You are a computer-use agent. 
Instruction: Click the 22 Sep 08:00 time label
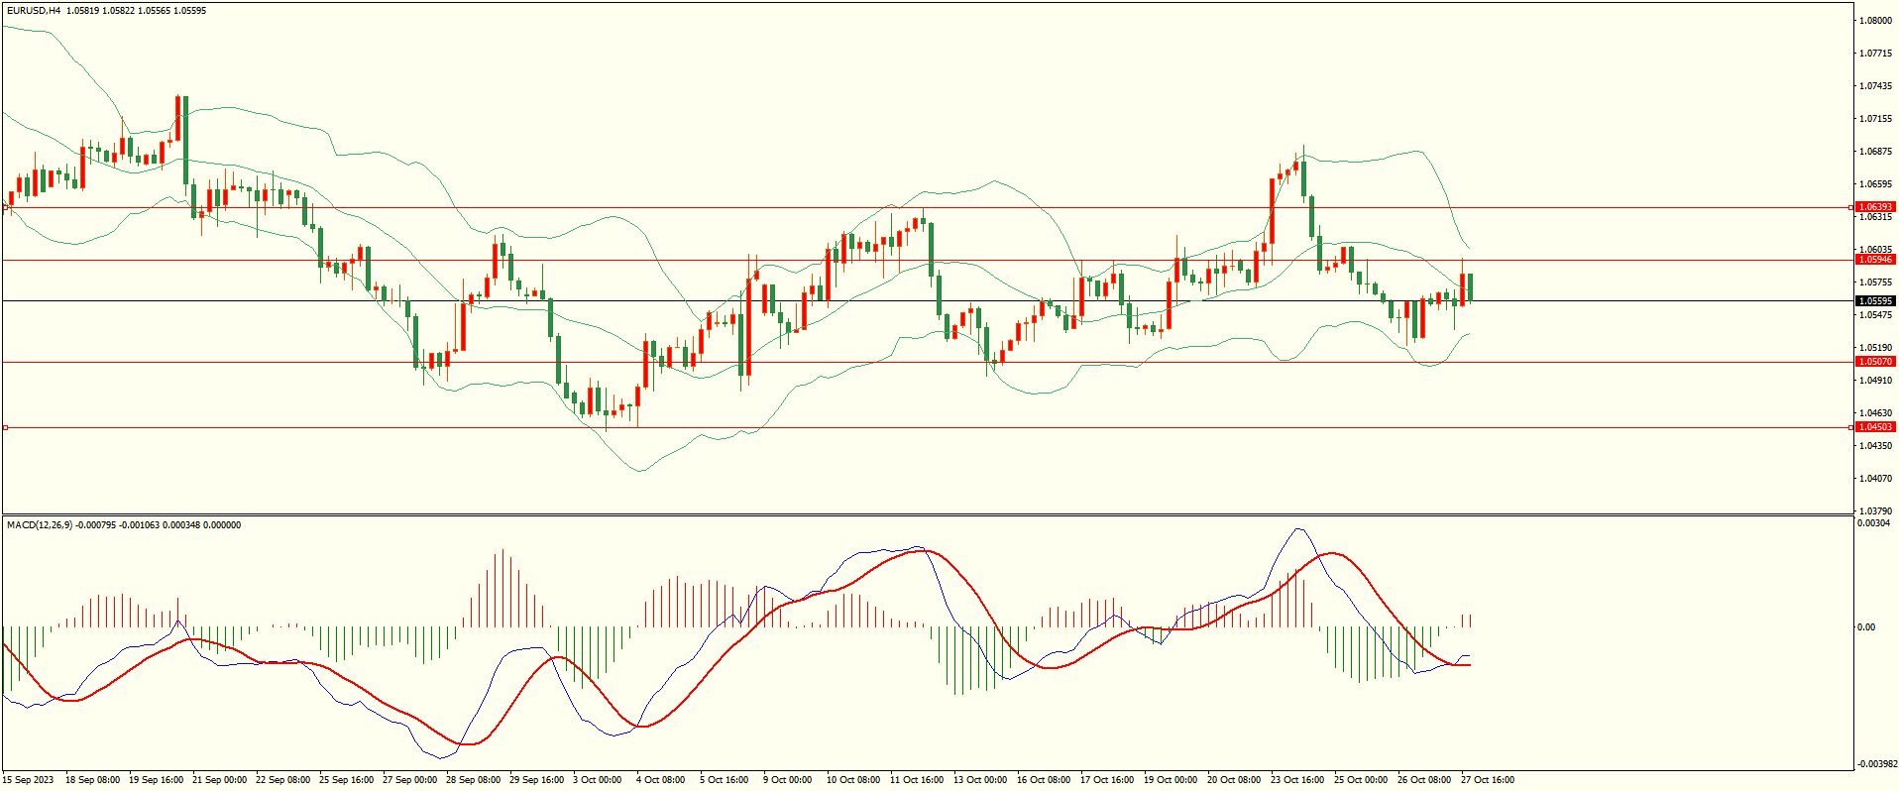coord(282,780)
